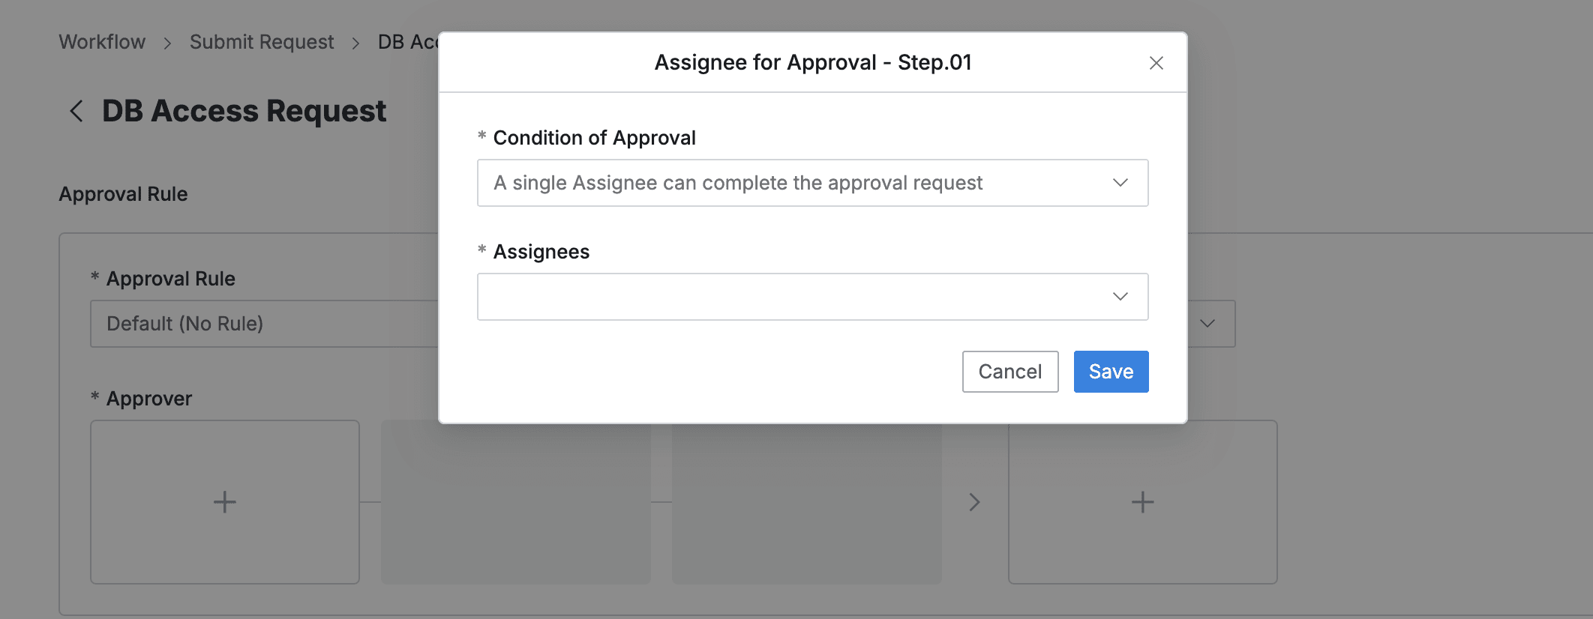1593x619 pixels.
Task: Save the Step.01 assignee settings
Action: (x=1111, y=371)
